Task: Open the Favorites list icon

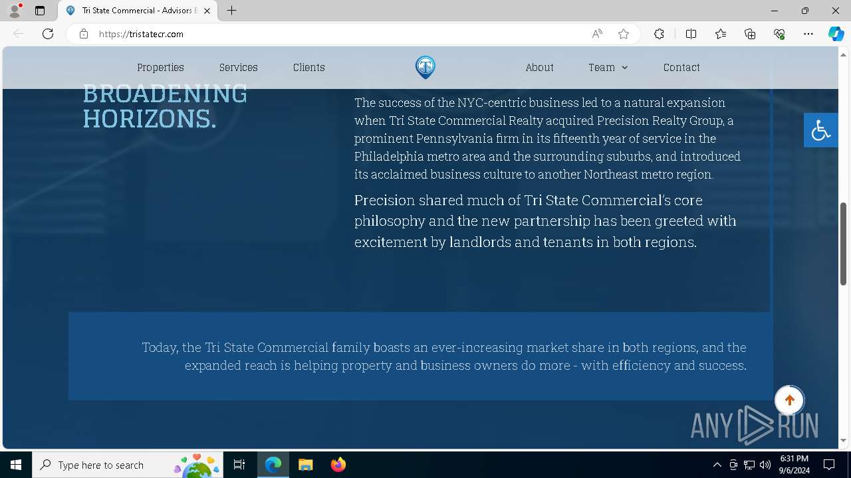Action: point(721,34)
